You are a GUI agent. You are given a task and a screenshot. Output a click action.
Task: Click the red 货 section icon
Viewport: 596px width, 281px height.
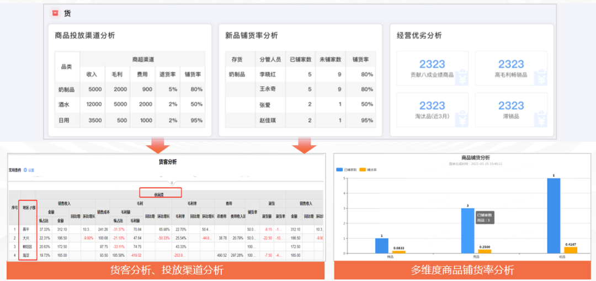pyautogui.click(x=54, y=13)
